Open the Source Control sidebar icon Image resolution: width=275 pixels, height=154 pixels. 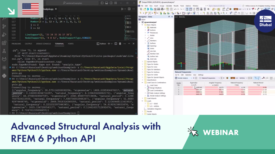click(4, 26)
